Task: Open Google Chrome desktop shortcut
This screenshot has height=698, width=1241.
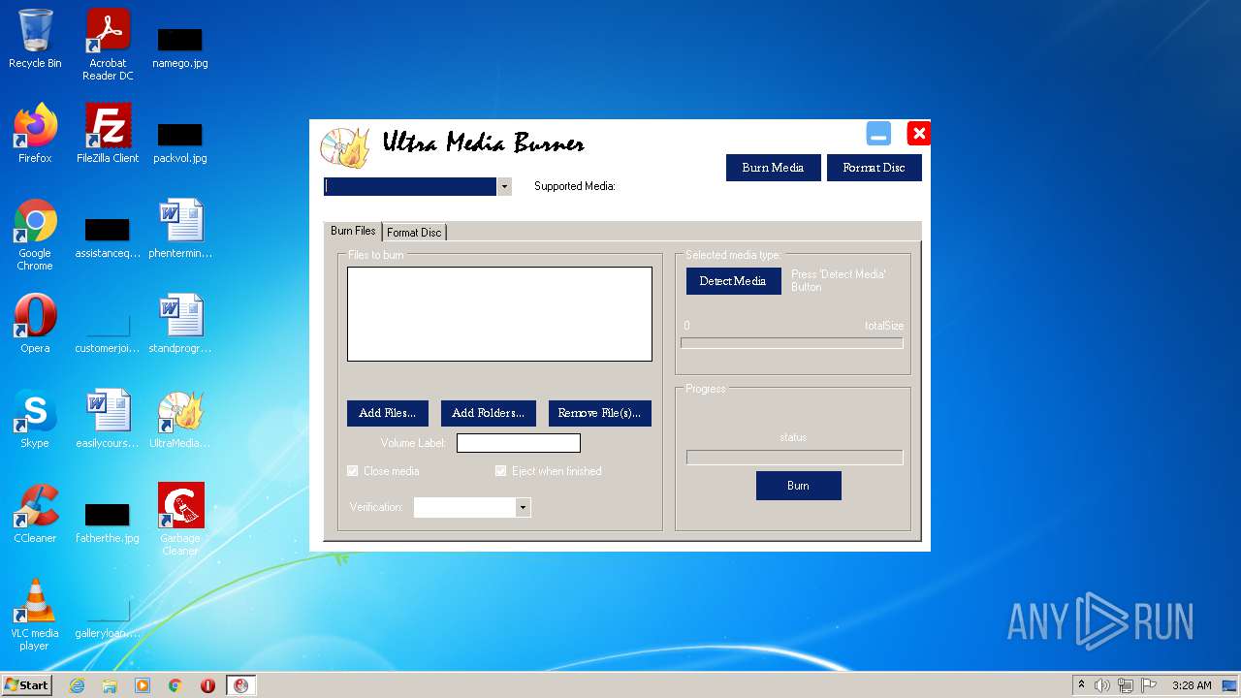Action: point(35,235)
